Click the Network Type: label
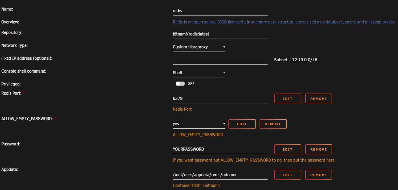Screen dimensions: 398x190 pos(14,45)
